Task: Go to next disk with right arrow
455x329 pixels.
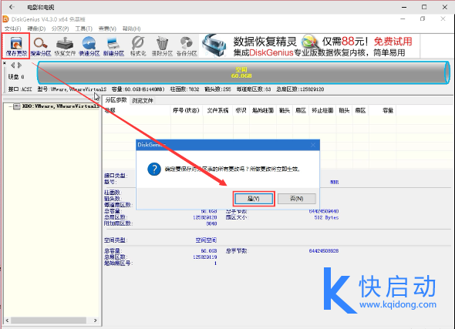Action: (x=19, y=65)
